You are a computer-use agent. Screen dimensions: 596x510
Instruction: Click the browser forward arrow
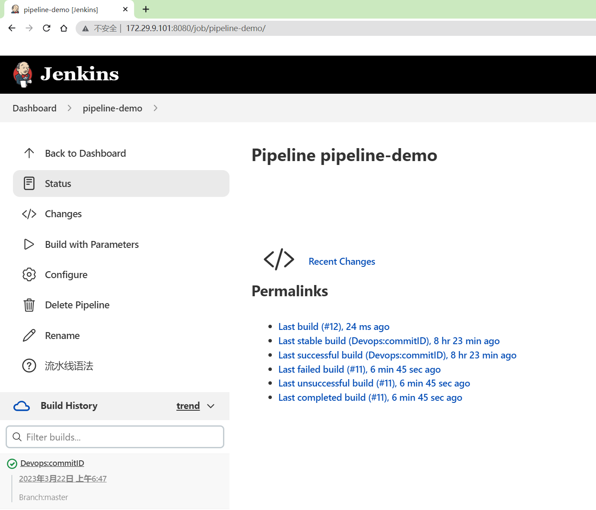29,28
